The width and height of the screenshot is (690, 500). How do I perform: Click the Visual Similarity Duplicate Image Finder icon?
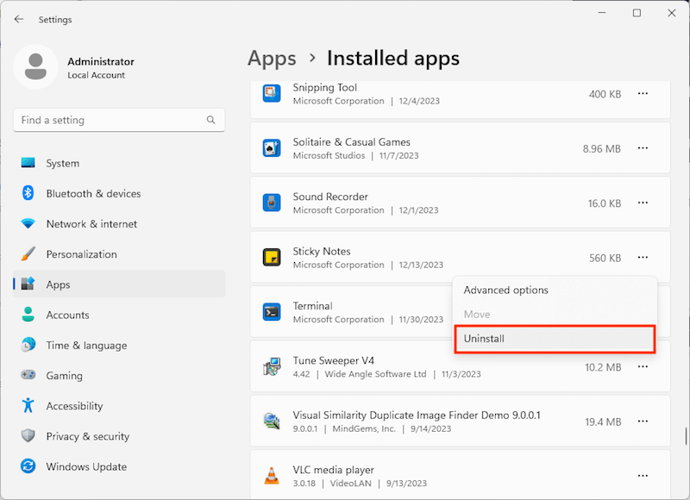(272, 422)
